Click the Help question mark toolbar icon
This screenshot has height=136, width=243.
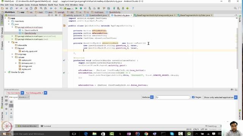point(133,8)
